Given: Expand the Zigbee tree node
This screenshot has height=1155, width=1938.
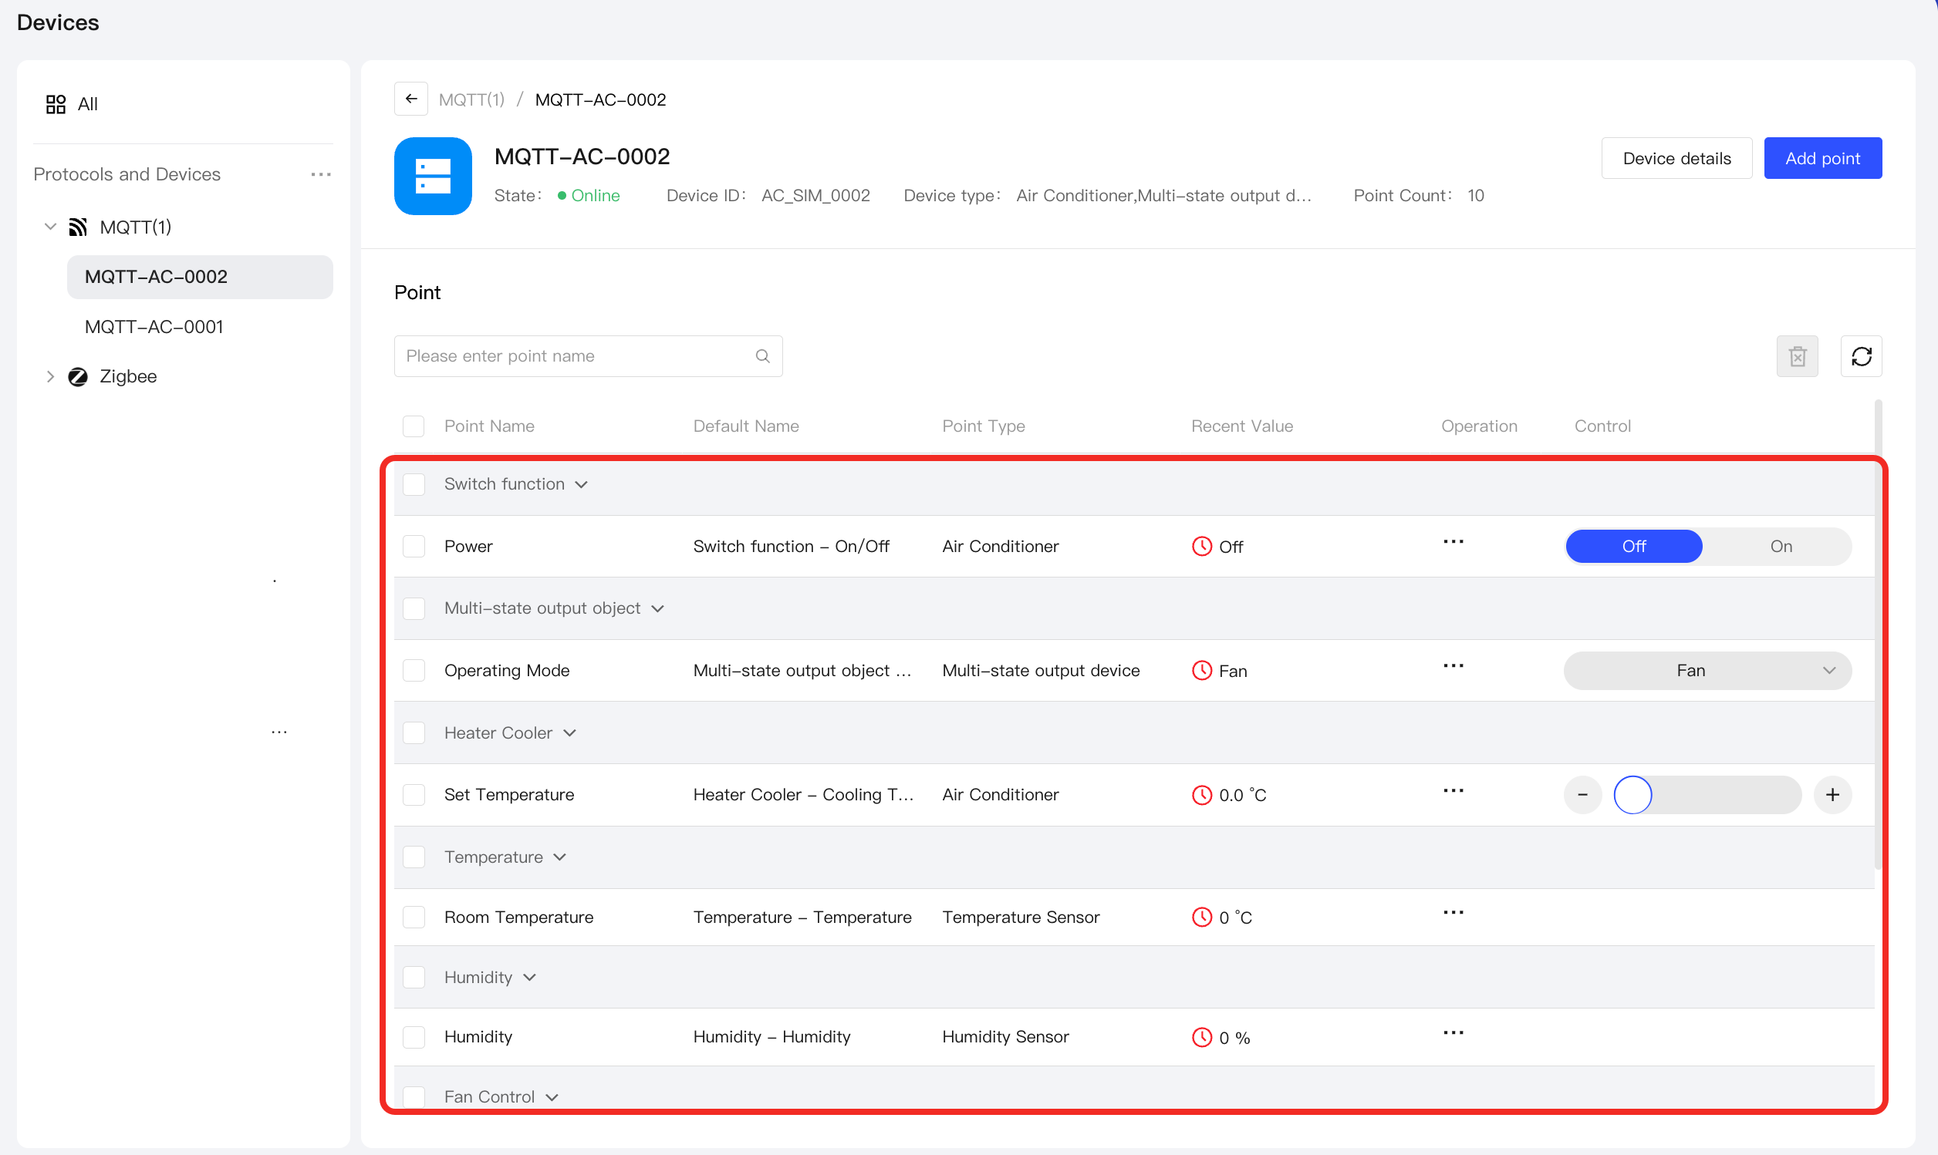Looking at the screenshot, I should [x=51, y=377].
